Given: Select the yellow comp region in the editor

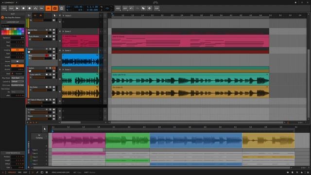Looking at the screenshot, I should 269,140.
